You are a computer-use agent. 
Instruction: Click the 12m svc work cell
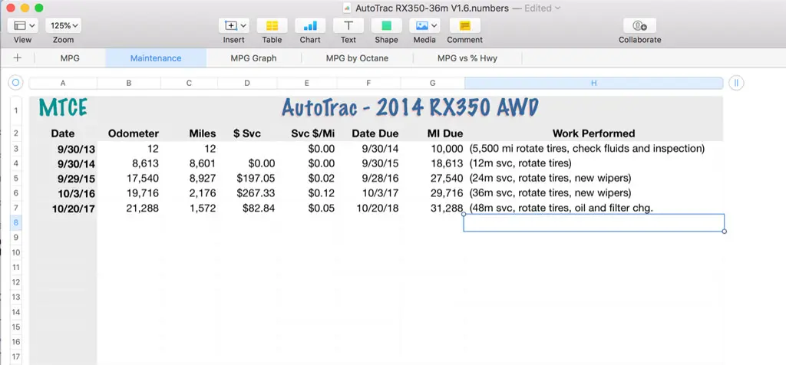point(593,163)
